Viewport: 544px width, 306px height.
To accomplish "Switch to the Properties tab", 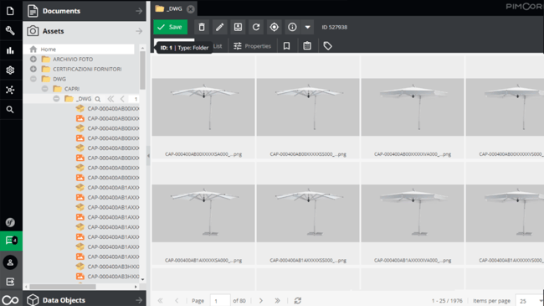I will click(252, 46).
